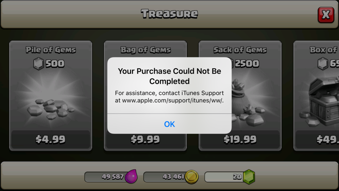Click the gem icon beside 500
The image size is (339, 191).
coord(39,64)
